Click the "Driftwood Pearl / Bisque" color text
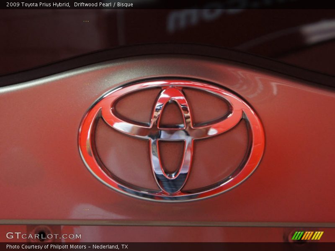 [x=103, y=5]
